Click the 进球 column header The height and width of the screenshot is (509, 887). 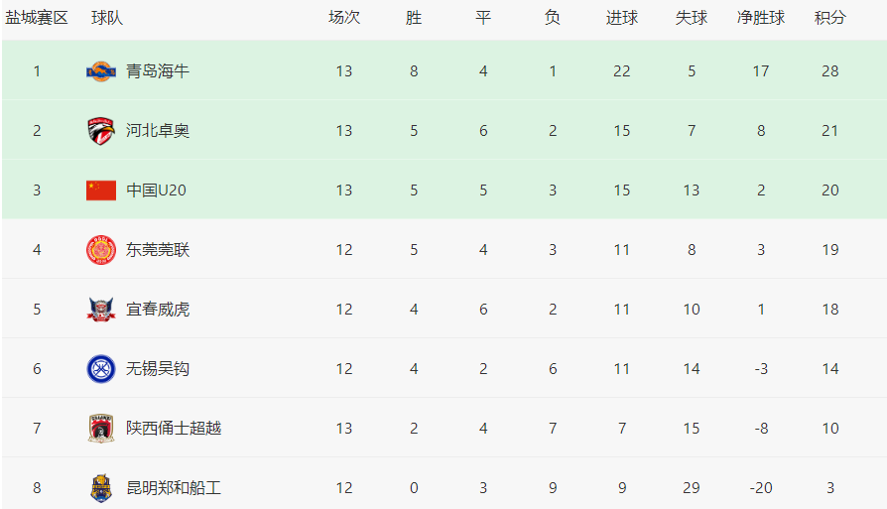(x=622, y=18)
